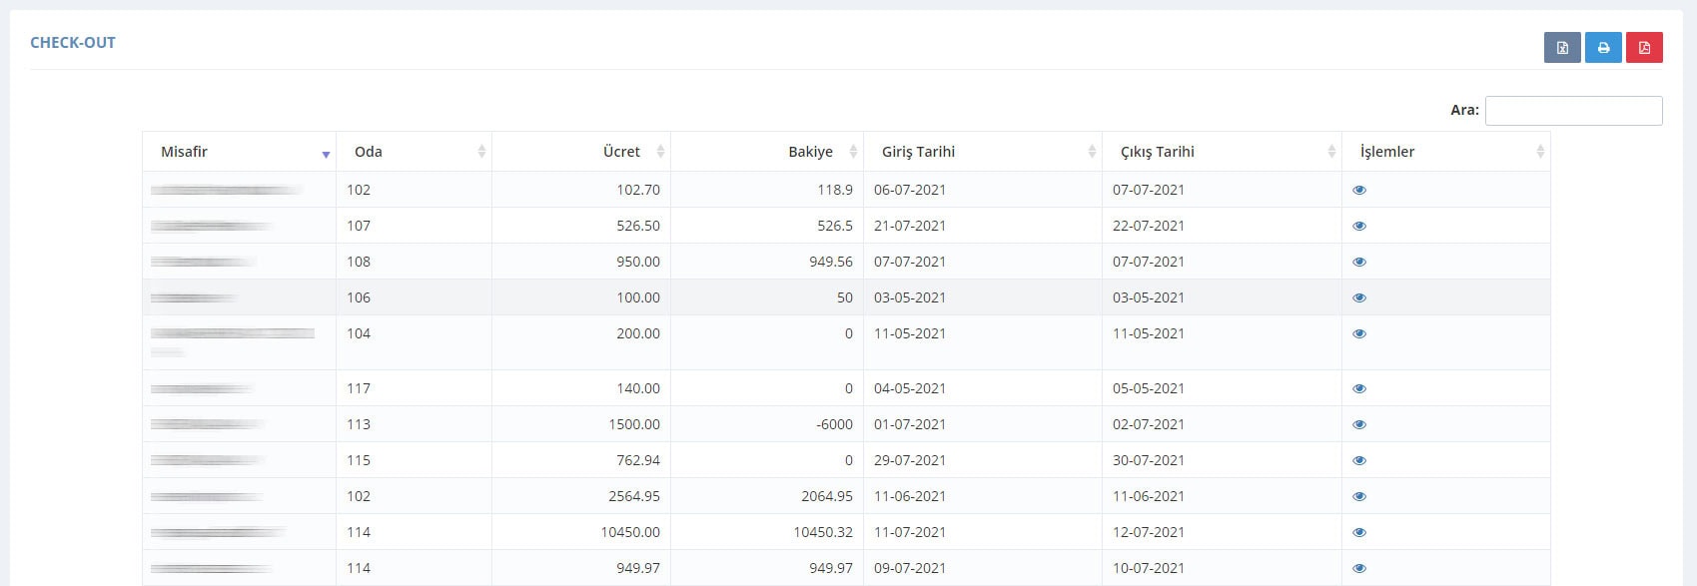Viewport: 1697px width, 586px height.
Task: Select the check-out date 05-05-2021
Action: click(1149, 388)
